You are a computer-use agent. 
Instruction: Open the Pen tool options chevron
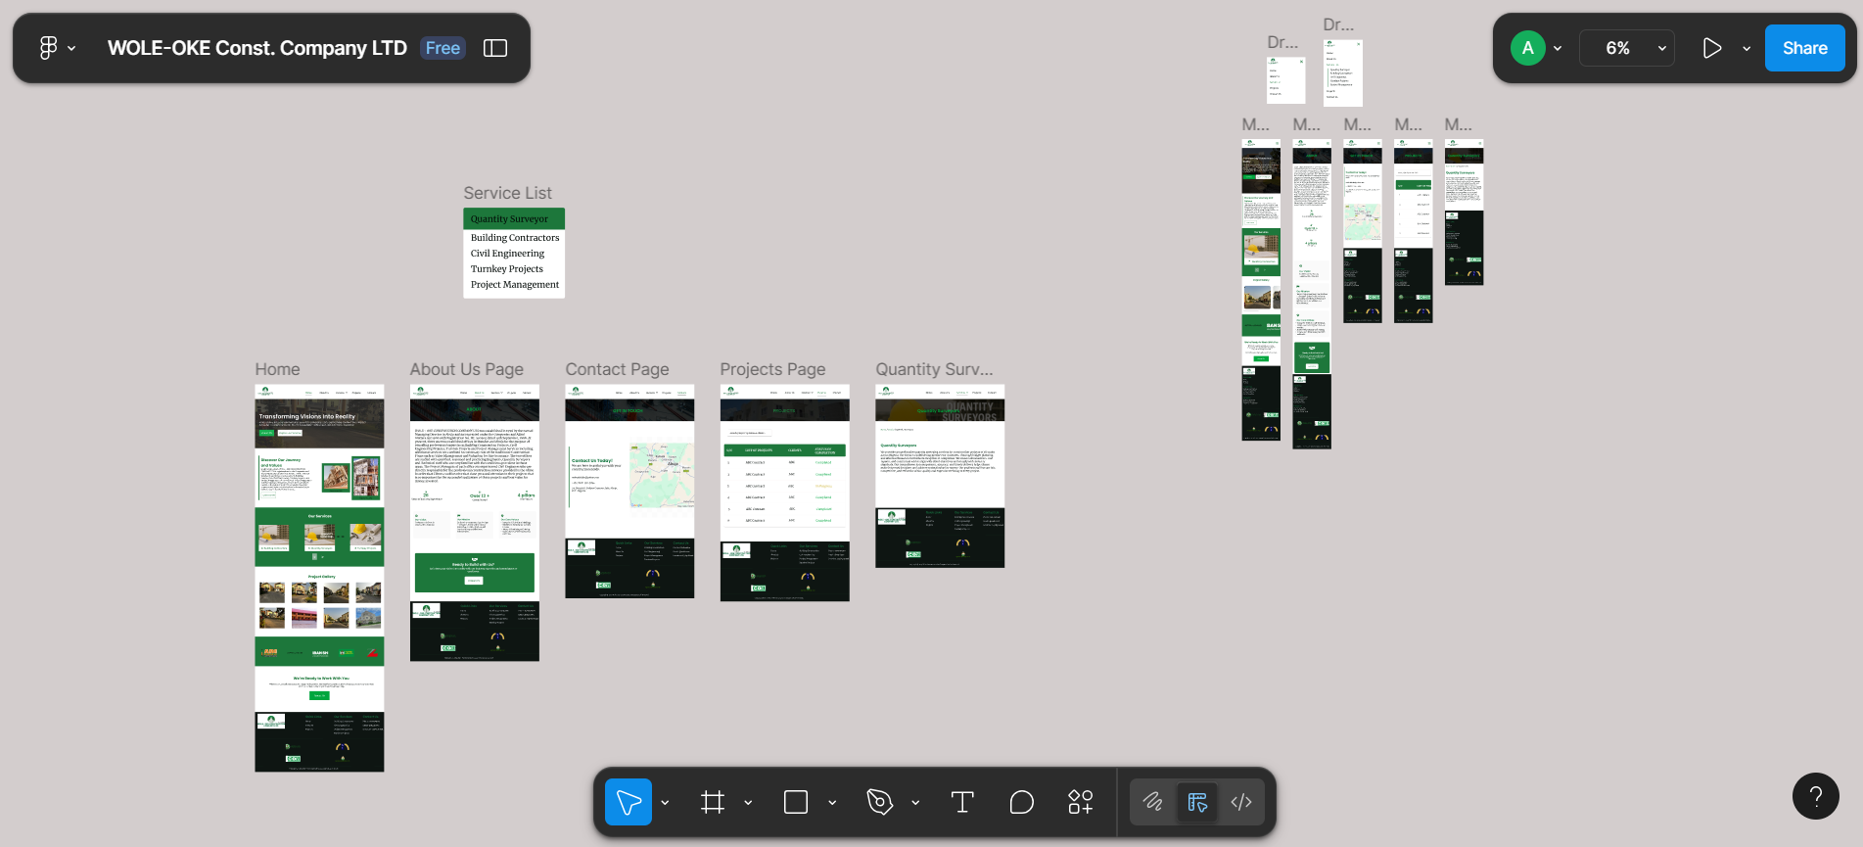(915, 803)
